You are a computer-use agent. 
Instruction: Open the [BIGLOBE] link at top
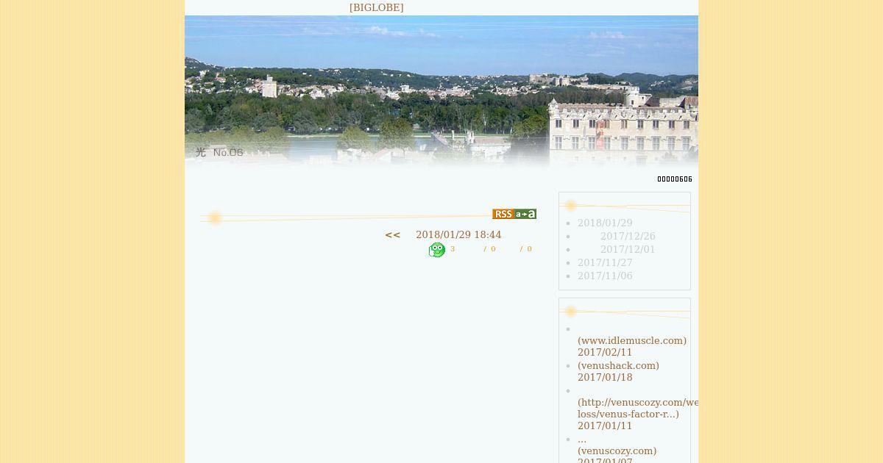tap(376, 7)
